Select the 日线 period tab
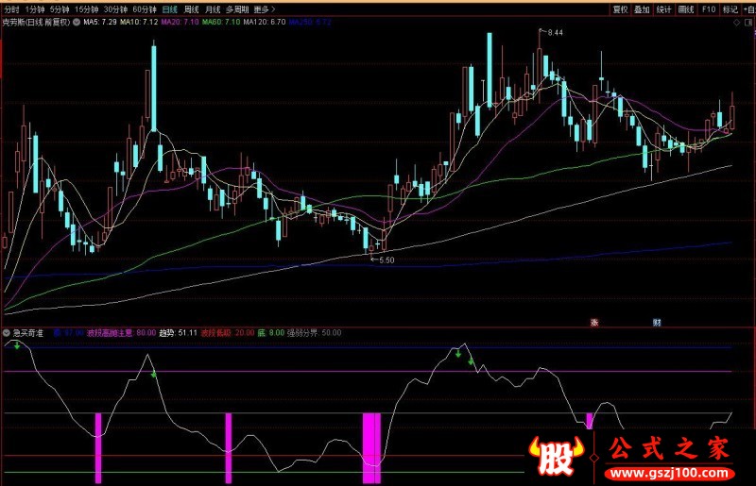 pos(169,8)
